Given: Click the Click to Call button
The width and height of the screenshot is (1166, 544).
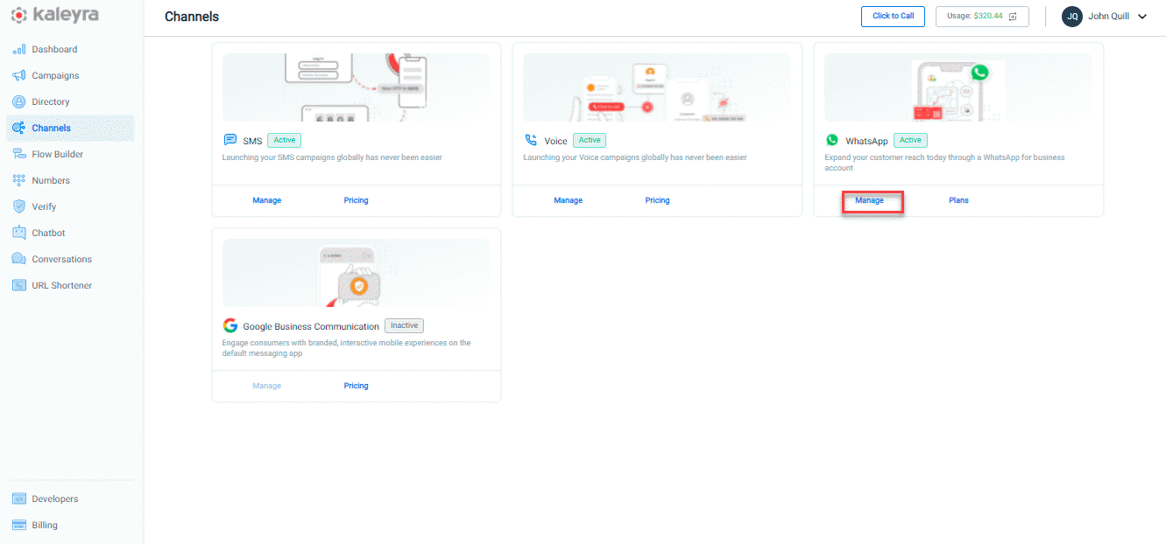Looking at the screenshot, I should point(893,17).
